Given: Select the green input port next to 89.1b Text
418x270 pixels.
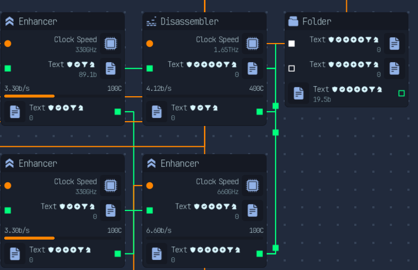Looking at the screenshot, I should point(8,69).
